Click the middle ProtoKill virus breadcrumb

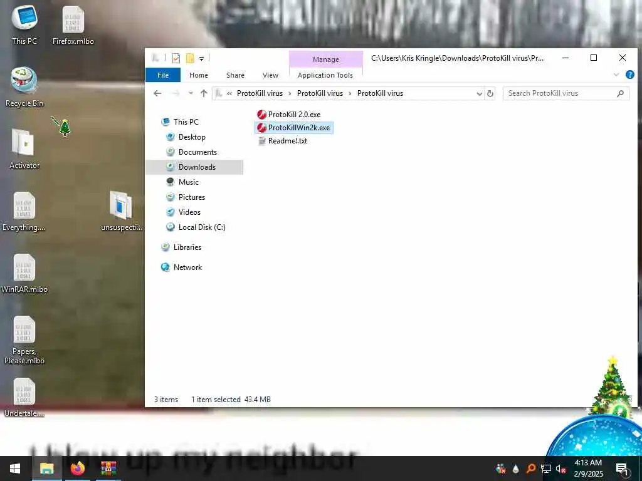pos(320,93)
